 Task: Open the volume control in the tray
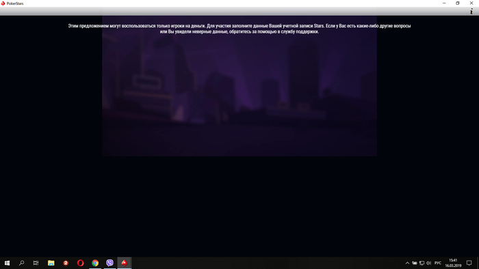click(x=429, y=263)
